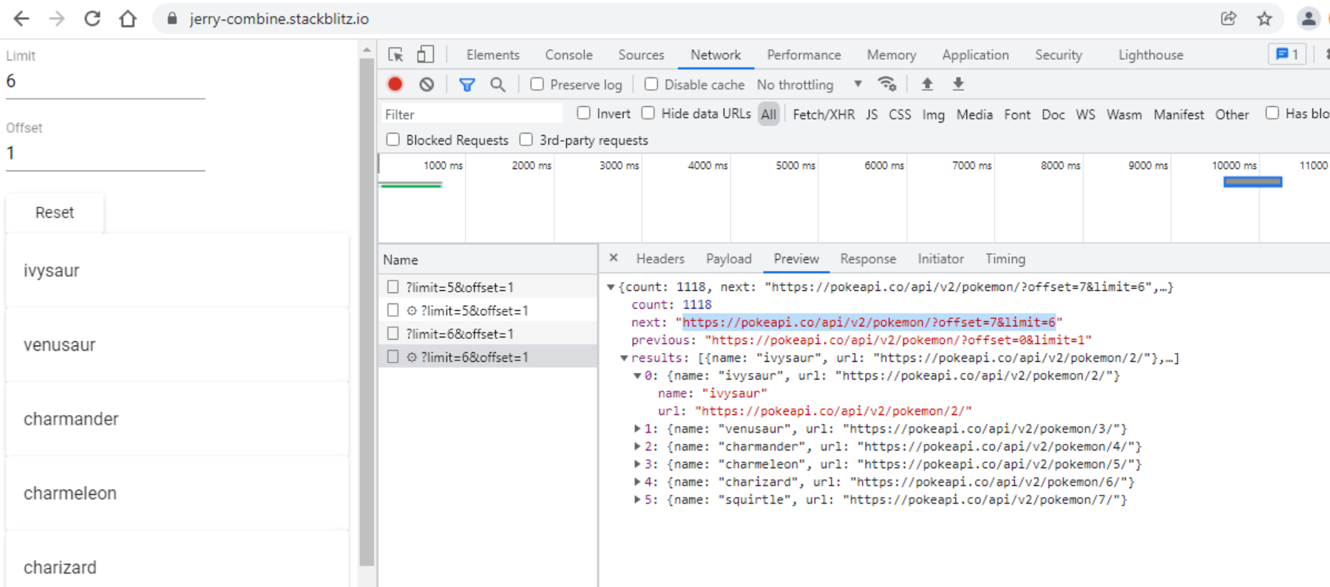The width and height of the screenshot is (1330, 587).
Task: Click the network Filter text box
Action: (473, 114)
